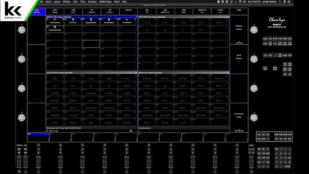Click the PLOT console key
309x174 pixels.
(x=270, y=56)
